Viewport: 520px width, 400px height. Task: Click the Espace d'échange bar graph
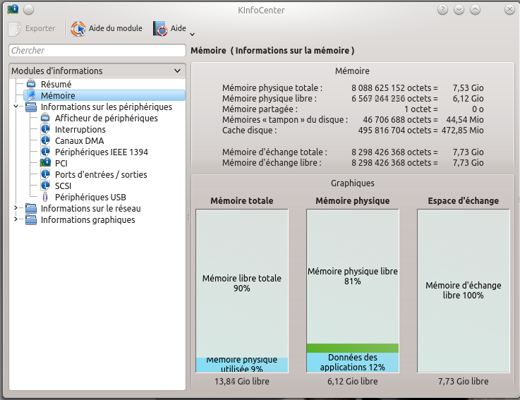point(464,291)
